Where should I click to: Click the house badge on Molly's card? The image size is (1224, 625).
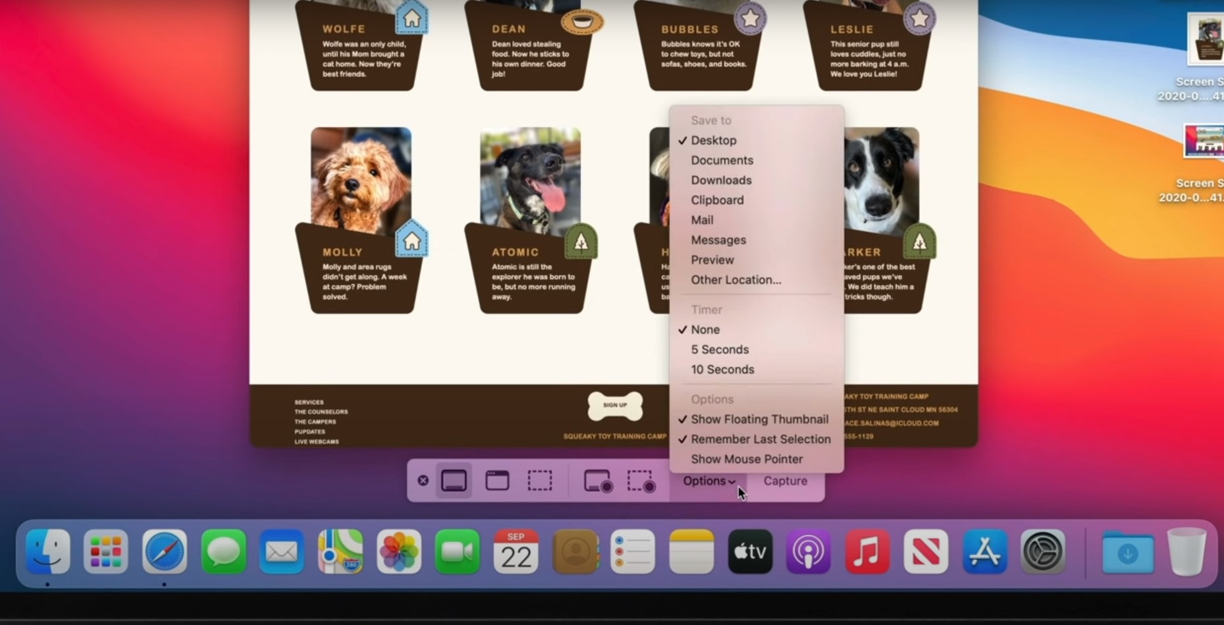click(412, 240)
